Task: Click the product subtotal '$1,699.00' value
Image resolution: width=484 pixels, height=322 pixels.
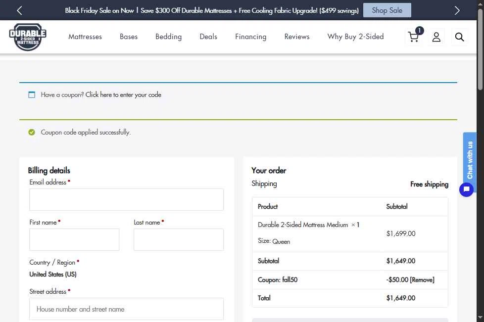Action: (401, 233)
